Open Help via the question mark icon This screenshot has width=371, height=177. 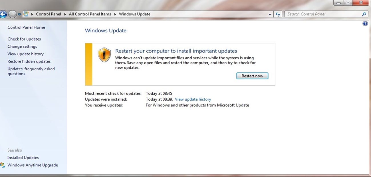tap(365, 24)
